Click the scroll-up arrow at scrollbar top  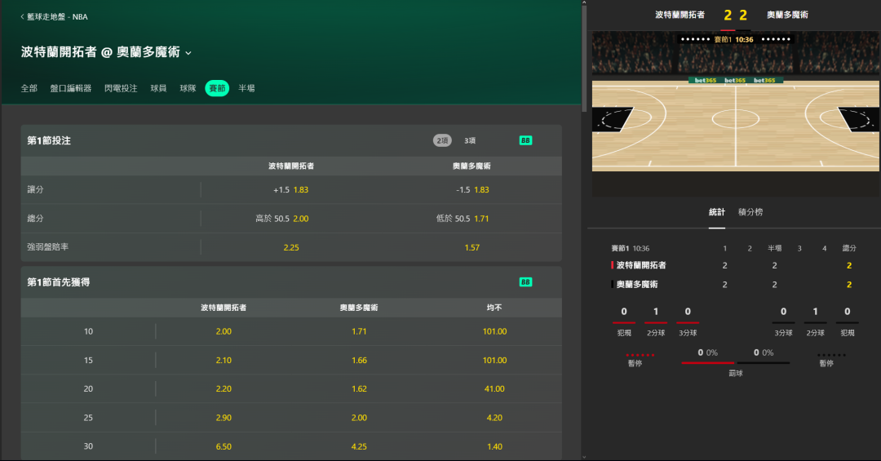584,2
